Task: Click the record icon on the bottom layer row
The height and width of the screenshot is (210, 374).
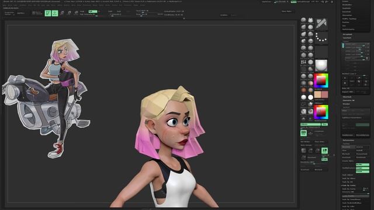Action: click(x=367, y=58)
